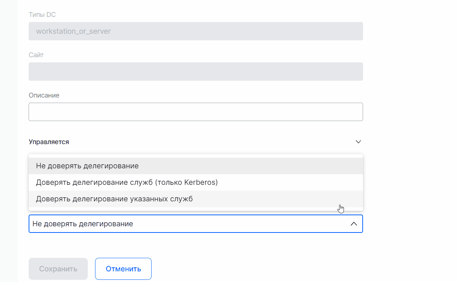Click the gray left sidebar strip
Viewport: 457px width, 282px height.
[x=8, y=147]
